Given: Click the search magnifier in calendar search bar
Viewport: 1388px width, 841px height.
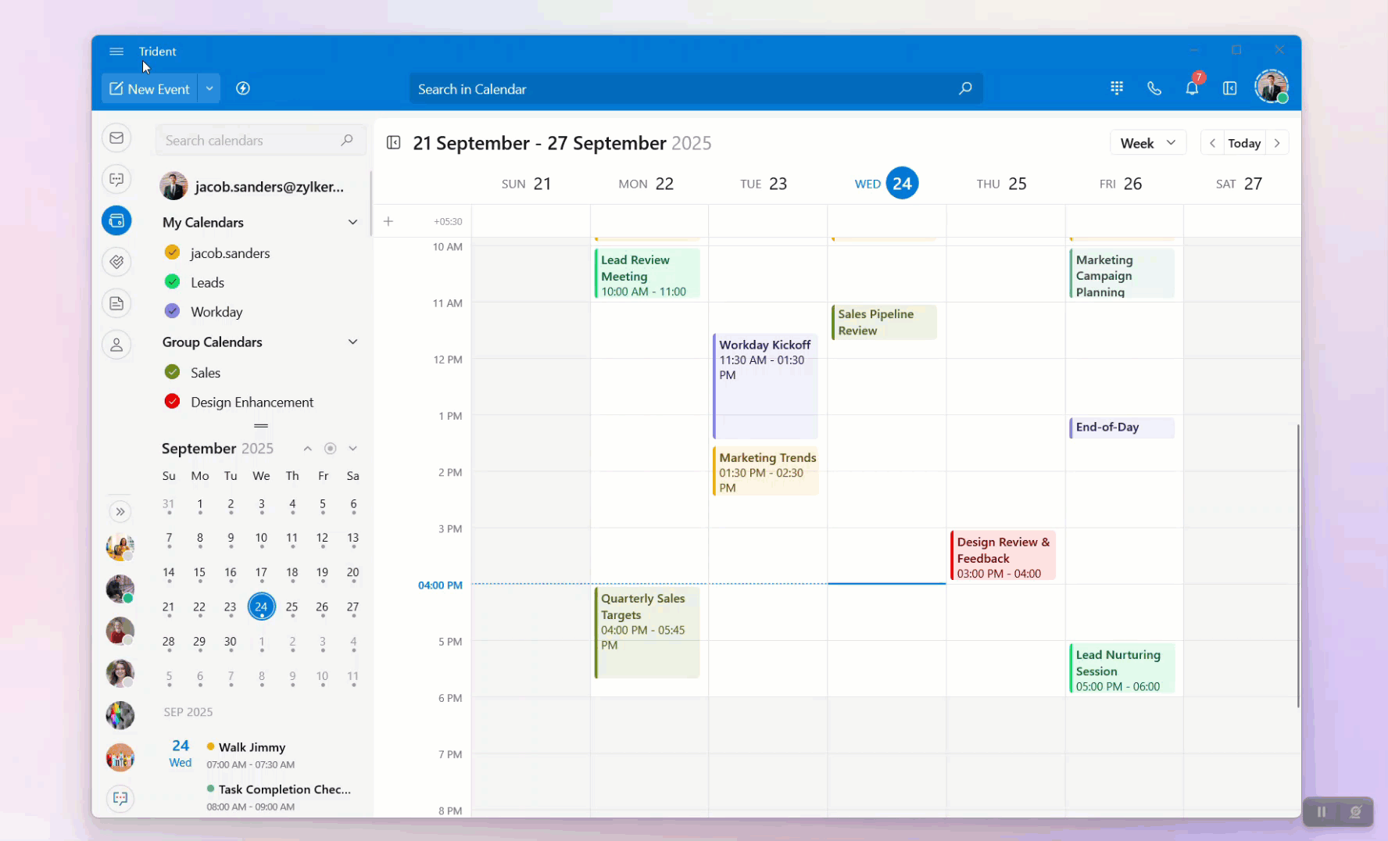Looking at the screenshot, I should [965, 88].
